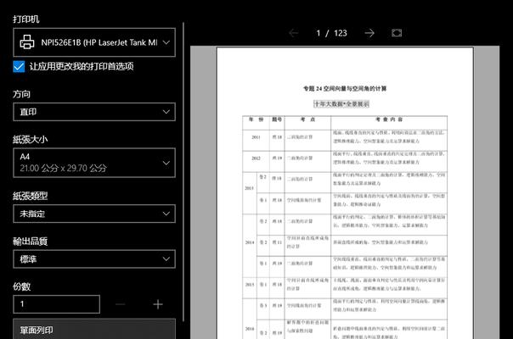Open the printer selection dropdown
The image size is (513, 339).
[x=94, y=42]
